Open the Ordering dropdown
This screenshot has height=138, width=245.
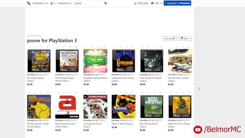pos(170,38)
